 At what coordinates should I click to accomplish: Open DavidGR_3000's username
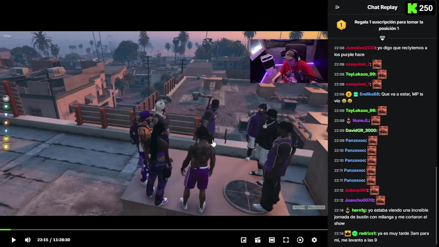tap(361, 130)
